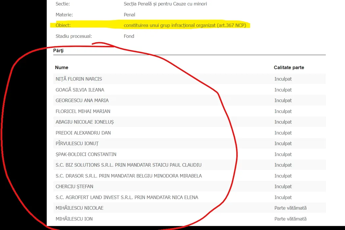Viewport: 345px width, 230px height.
Task: Click Inculpat in the CHERCIU ȘTEFAN row
Action: (283, 186)
